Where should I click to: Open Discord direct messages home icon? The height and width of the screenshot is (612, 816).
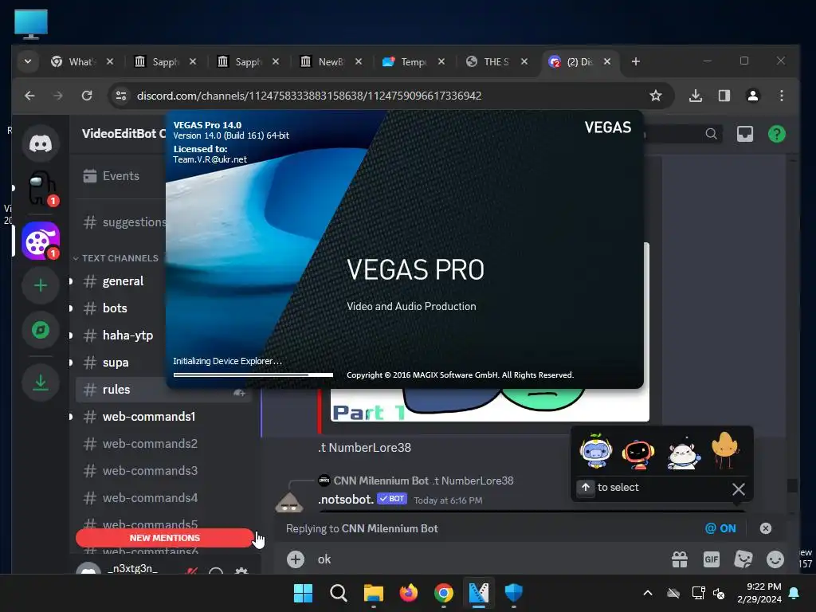pos(41,143)
